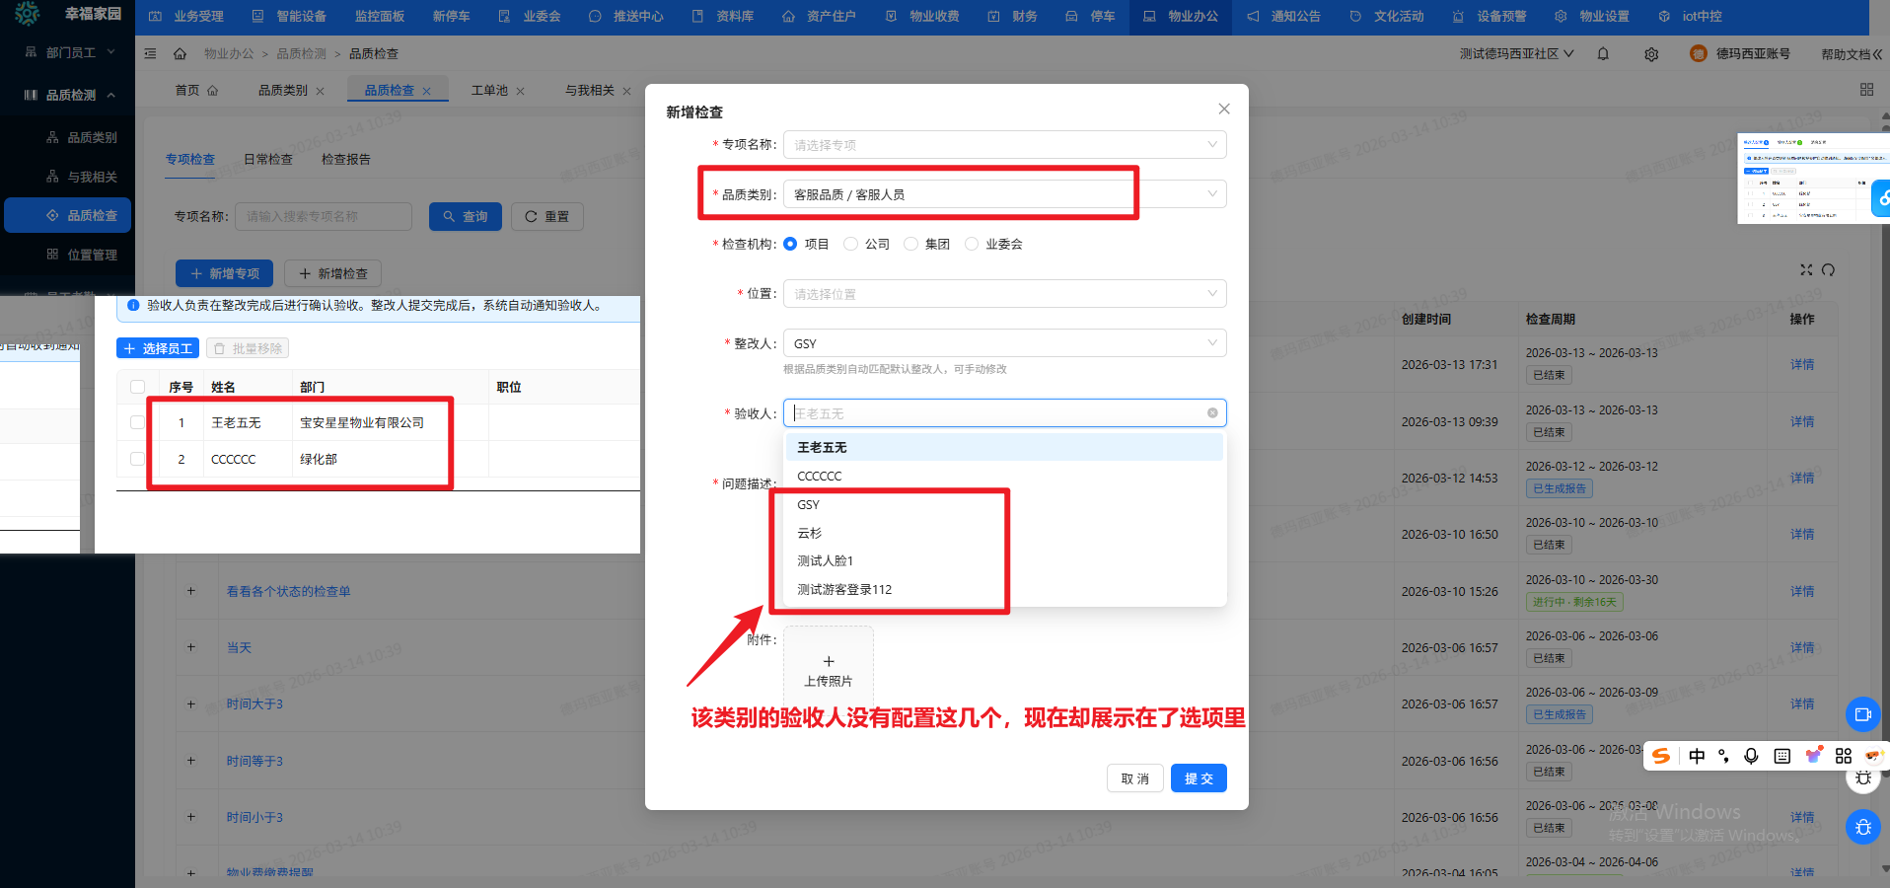Image resolution: width=1890 pixels, height=888 pixels.
Task: Switch to the 日常检查 tab
Action: [267, 158]
